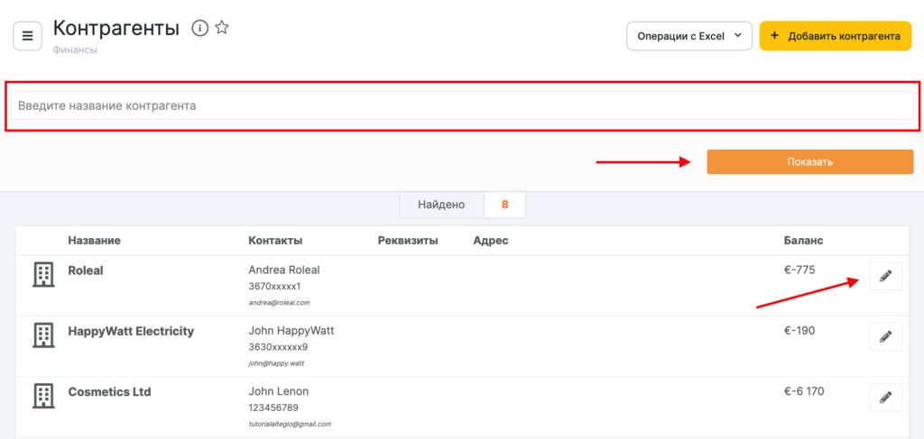Open the Cosmetics Ltd entry
Viewport: 924px width, 439px height.
pos(109,391)
